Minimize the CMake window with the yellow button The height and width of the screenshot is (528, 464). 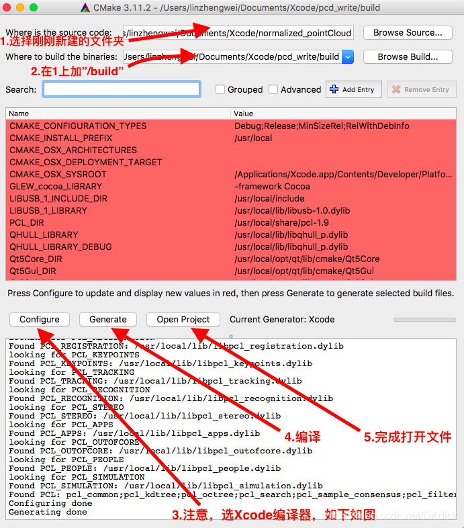click(x=20, y=7)
